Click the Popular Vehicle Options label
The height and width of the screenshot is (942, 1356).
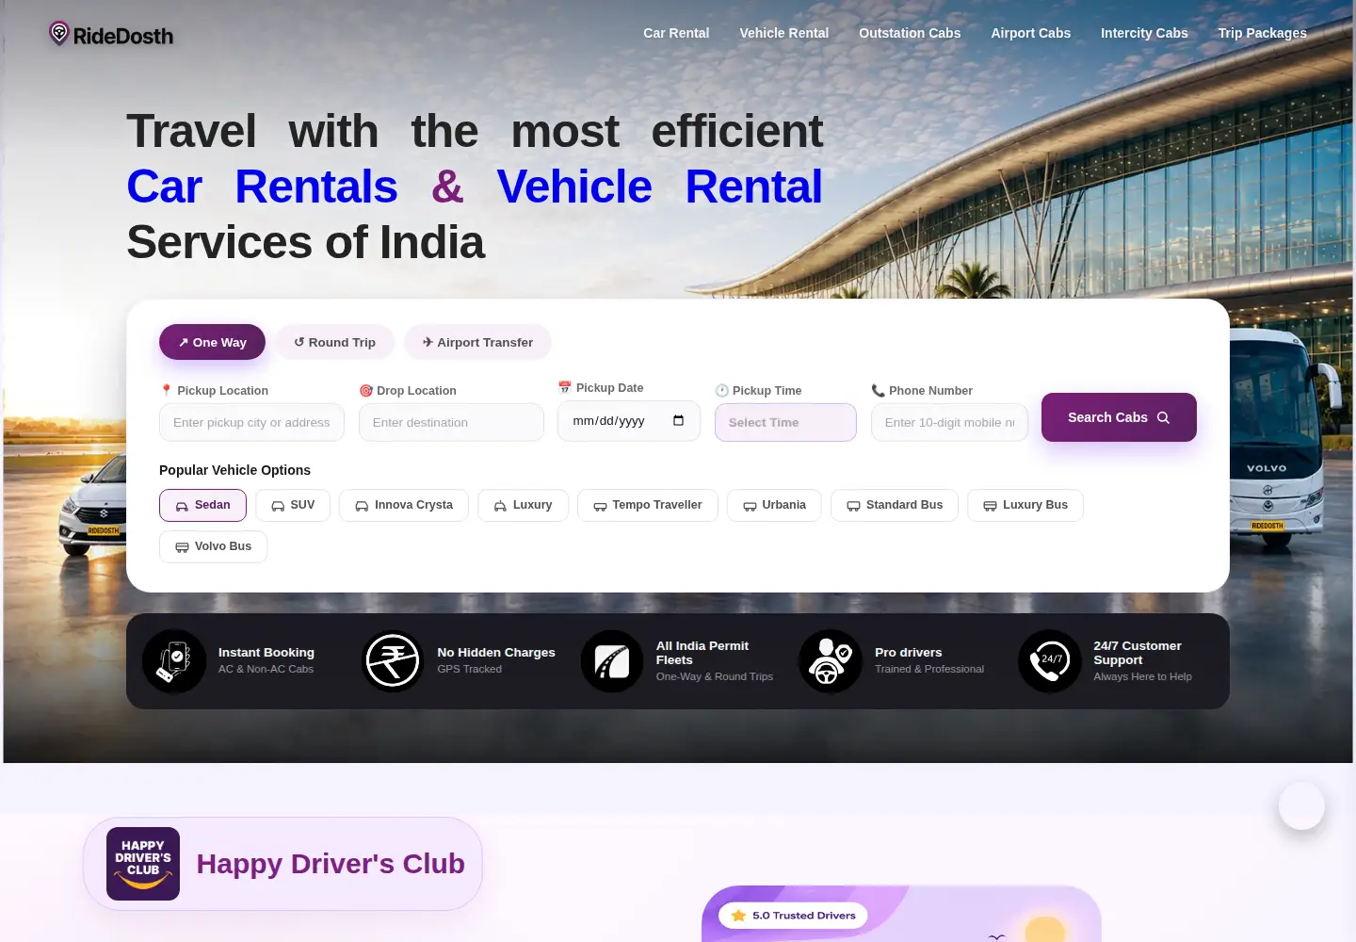(234, 470)
